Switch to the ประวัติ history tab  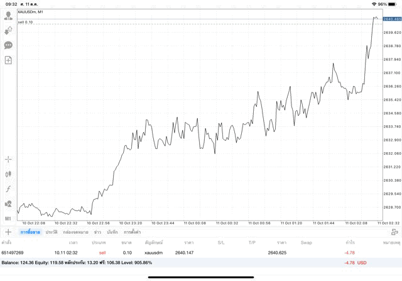[51, 232]
